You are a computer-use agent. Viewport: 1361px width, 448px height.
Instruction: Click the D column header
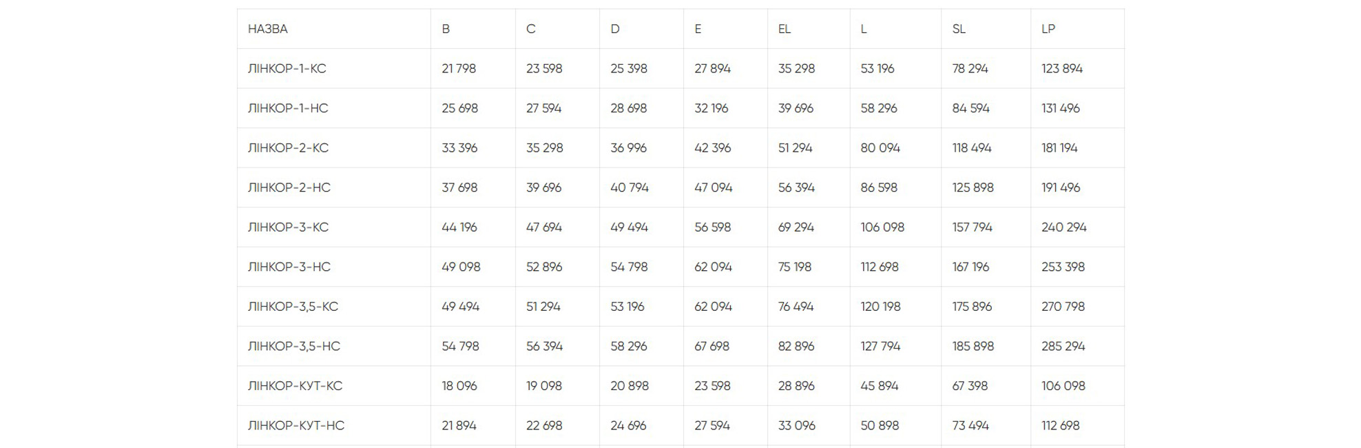(x=615, y=29)
